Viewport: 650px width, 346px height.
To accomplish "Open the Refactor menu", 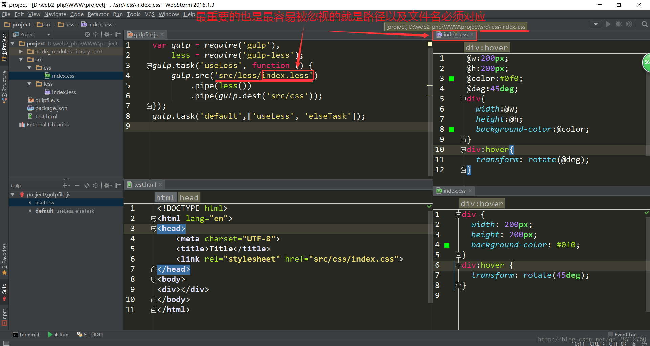I will pyautogui.click(x=98, y=14).
